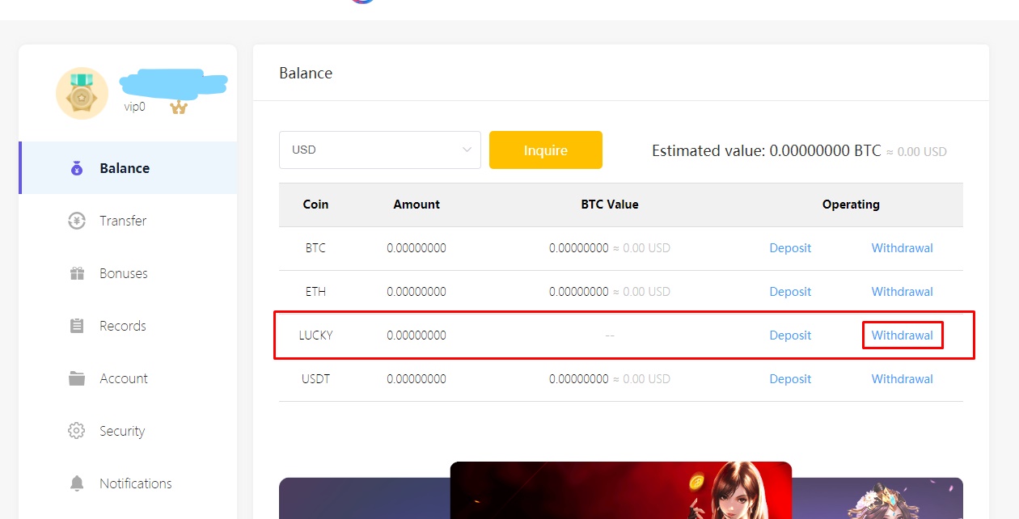Click the Account folder icon
This screenshot has height=519, width=1019.
[x=77, y=378]
